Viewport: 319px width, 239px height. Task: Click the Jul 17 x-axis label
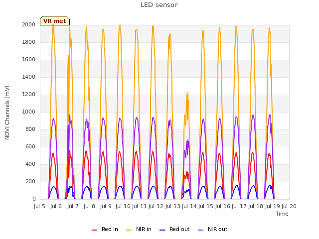click(x=239, y=206)
